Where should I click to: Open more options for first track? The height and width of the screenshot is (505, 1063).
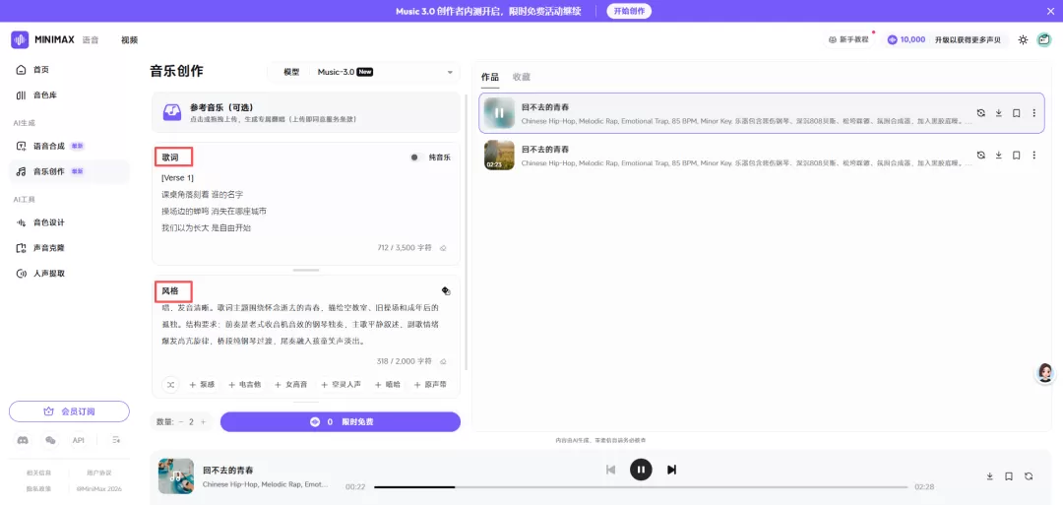click(1033, 113)
